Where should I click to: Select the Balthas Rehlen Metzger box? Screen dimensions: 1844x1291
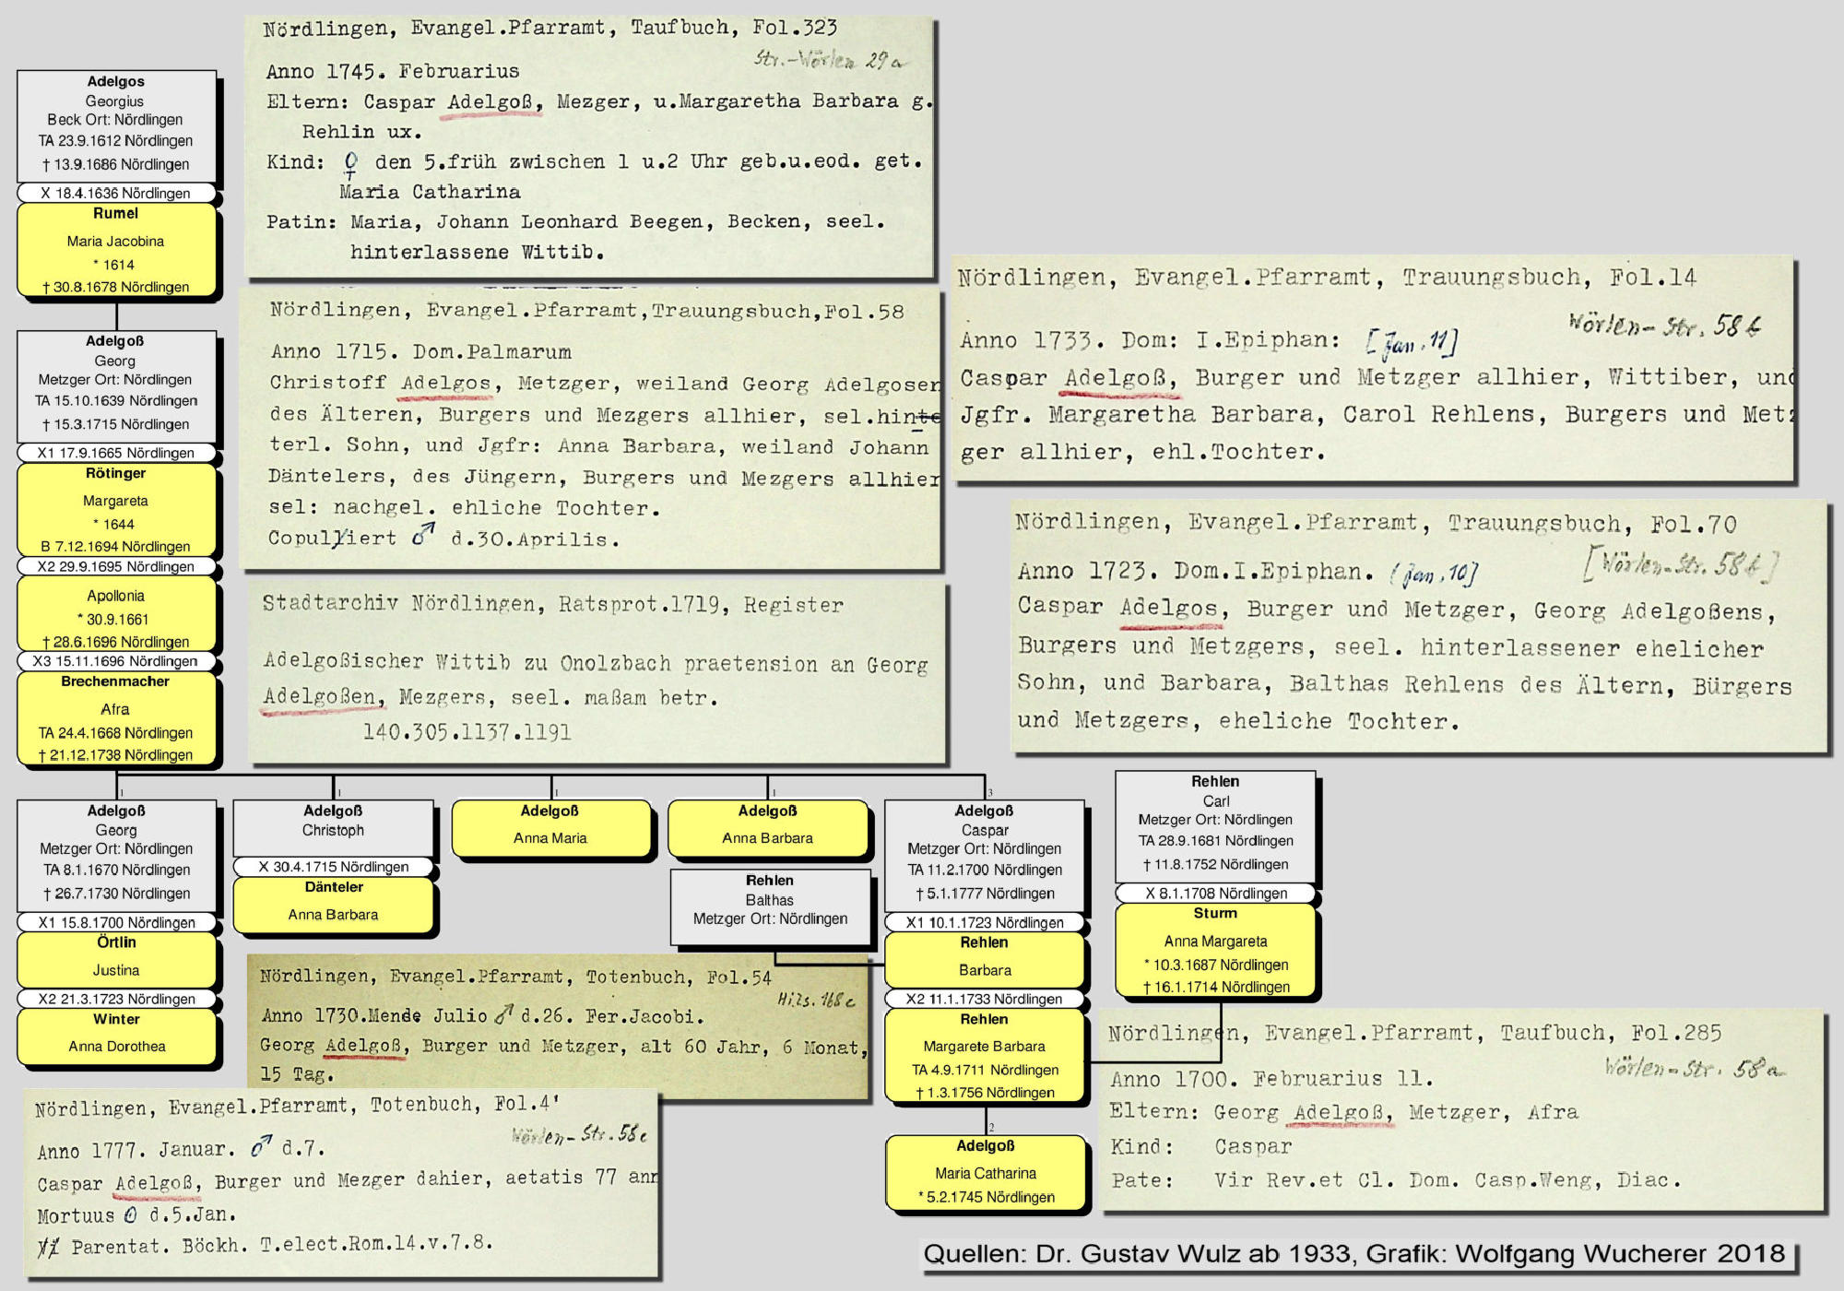click(x=770, y=906)
